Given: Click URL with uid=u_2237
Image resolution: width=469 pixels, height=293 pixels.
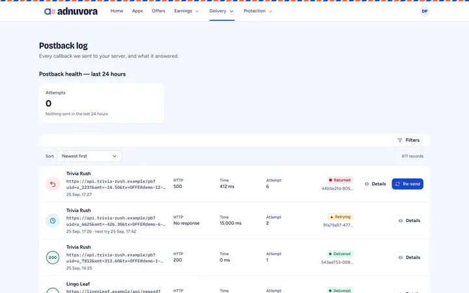Looking at the screenshot, I should point(116,184).
